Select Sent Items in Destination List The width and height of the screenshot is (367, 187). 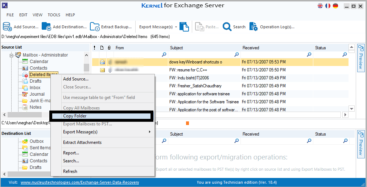[x=40, y=148]
